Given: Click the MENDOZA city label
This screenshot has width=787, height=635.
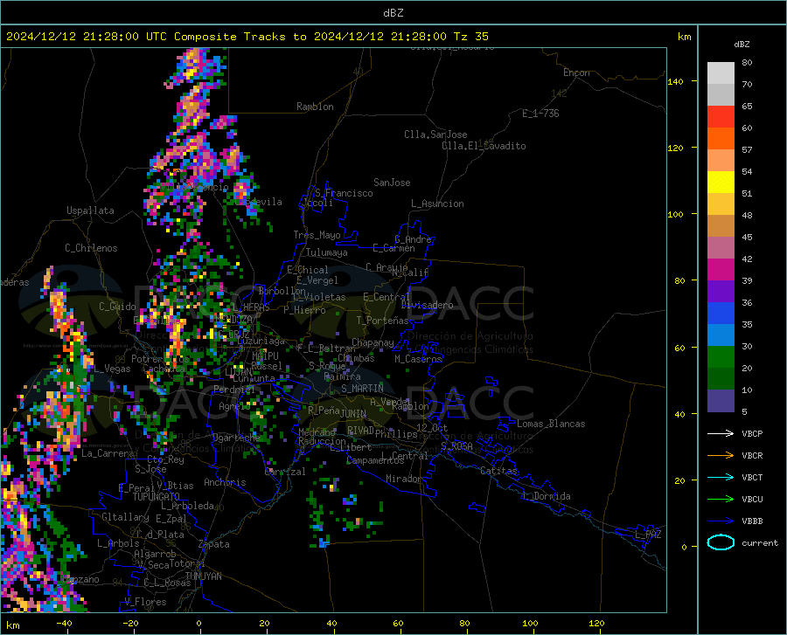Looking at the screenshot, I should coord(233,320).
